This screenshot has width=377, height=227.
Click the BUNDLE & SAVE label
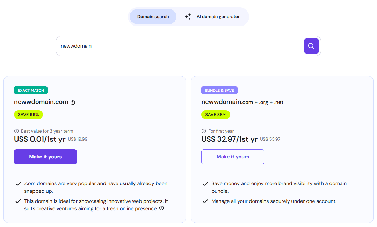pos(219,90)
